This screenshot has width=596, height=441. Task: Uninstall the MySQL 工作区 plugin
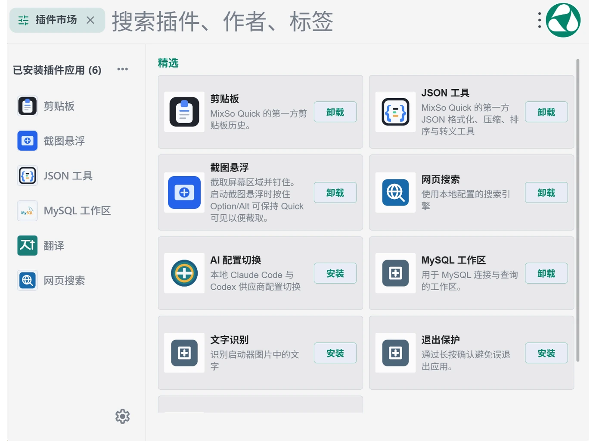tap(546, 273)
